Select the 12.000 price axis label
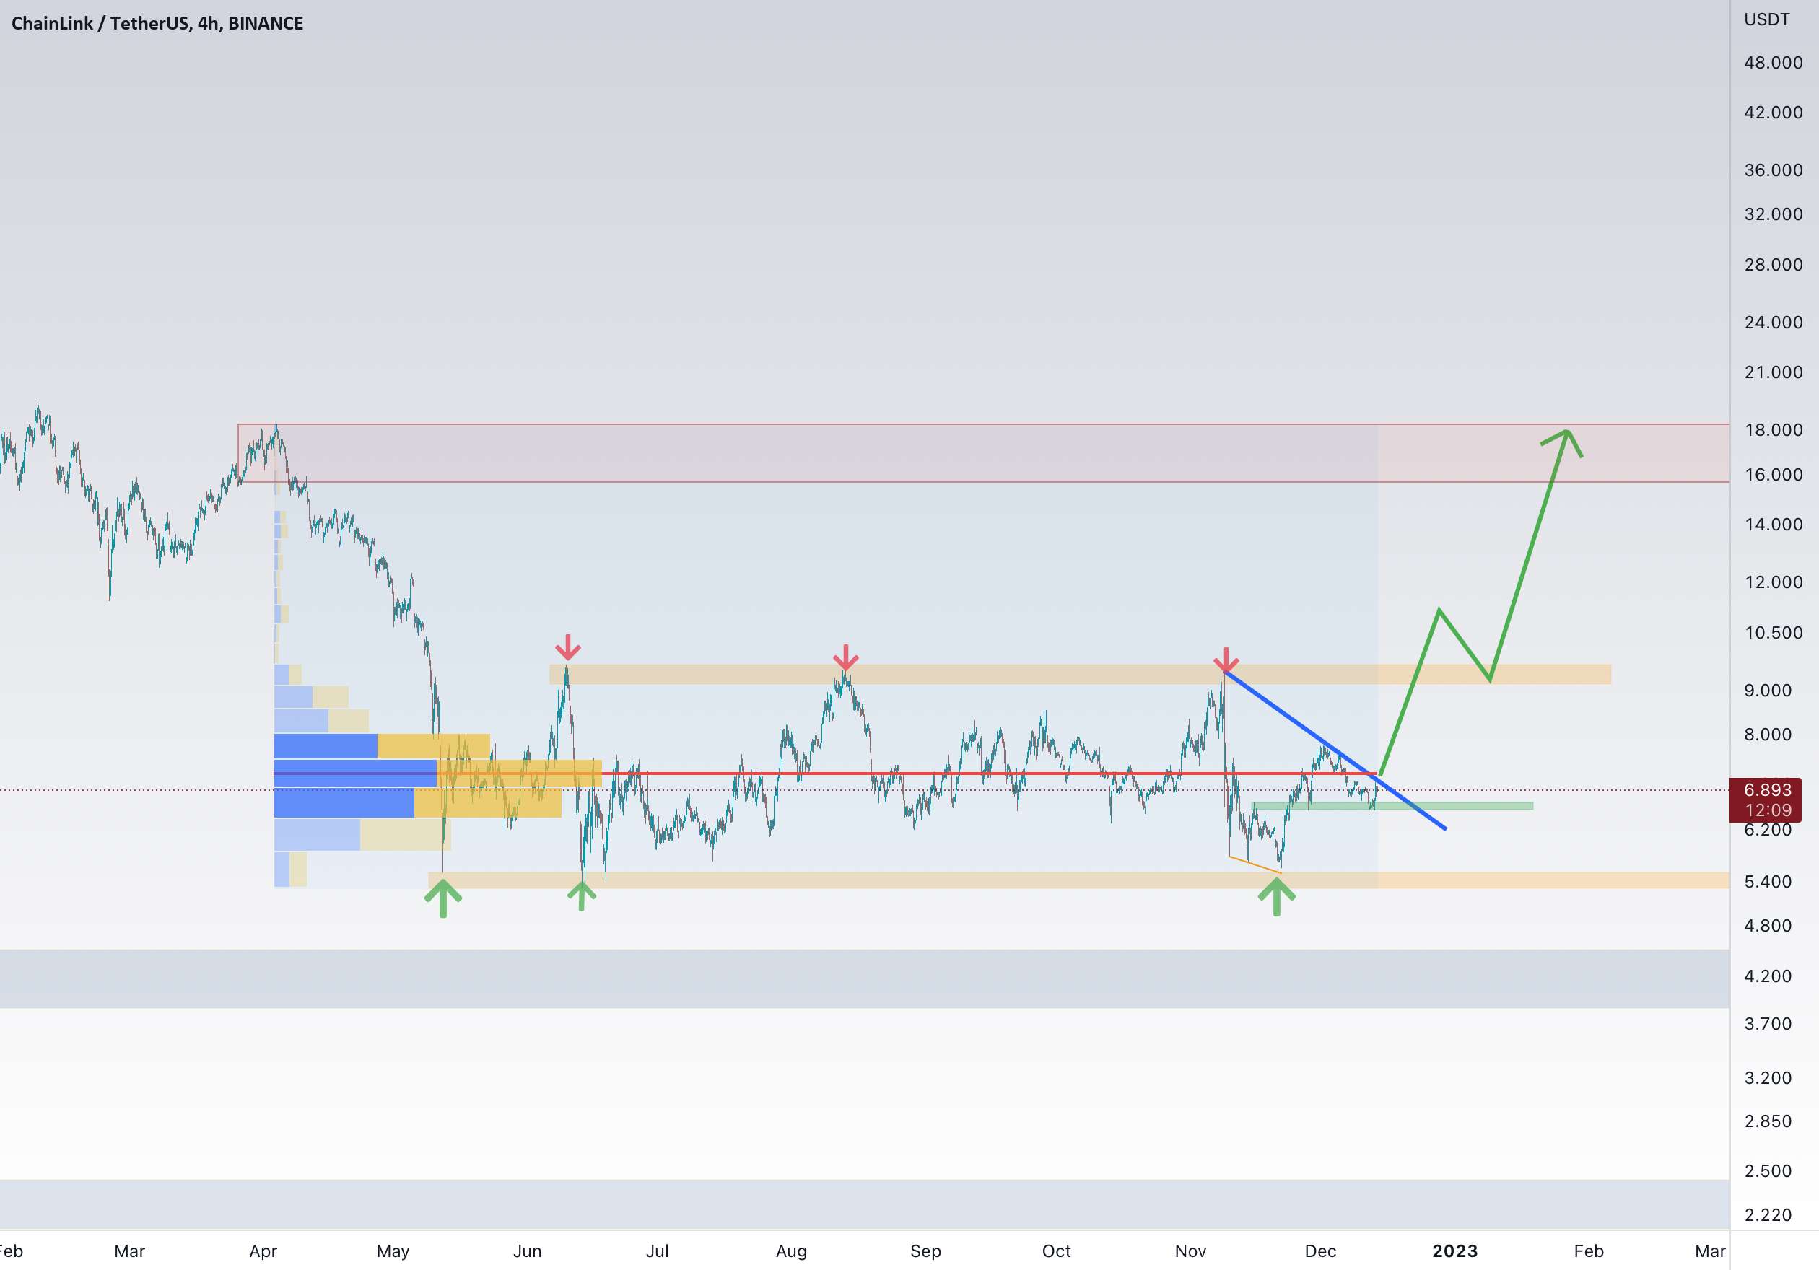This screenshot has width=1819, height=1270. (1772, 582)
